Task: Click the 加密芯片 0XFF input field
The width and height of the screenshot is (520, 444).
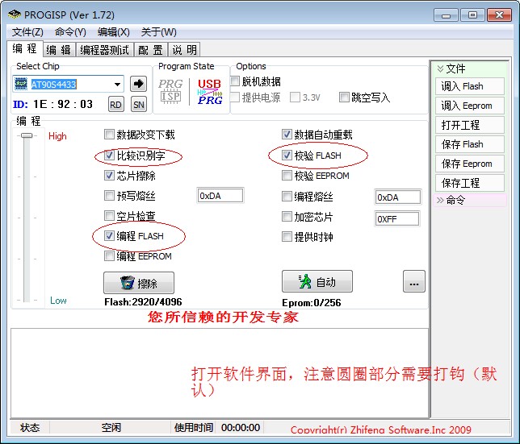Action: pyautogui.click(x=396, y=218)
